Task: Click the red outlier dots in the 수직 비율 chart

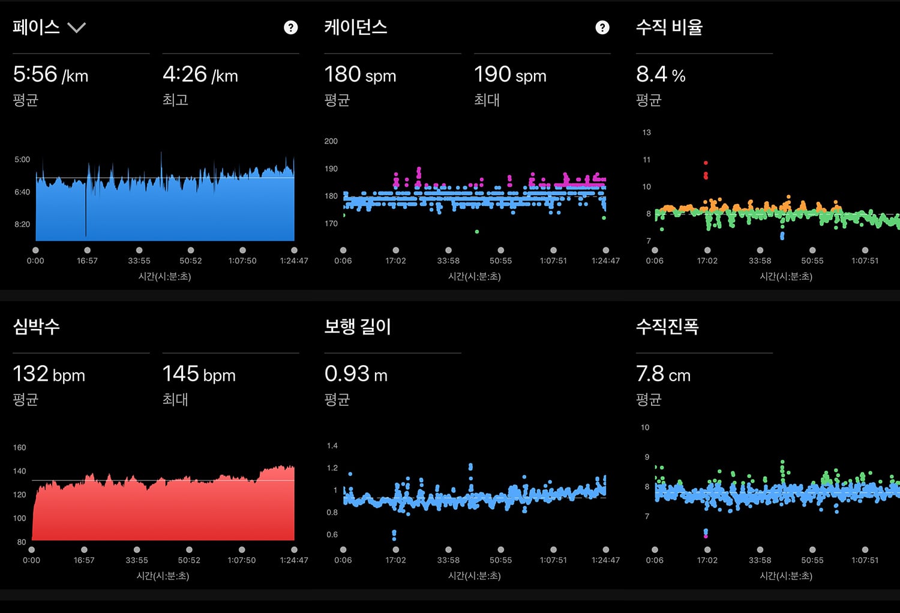Action: coord(706,171)
